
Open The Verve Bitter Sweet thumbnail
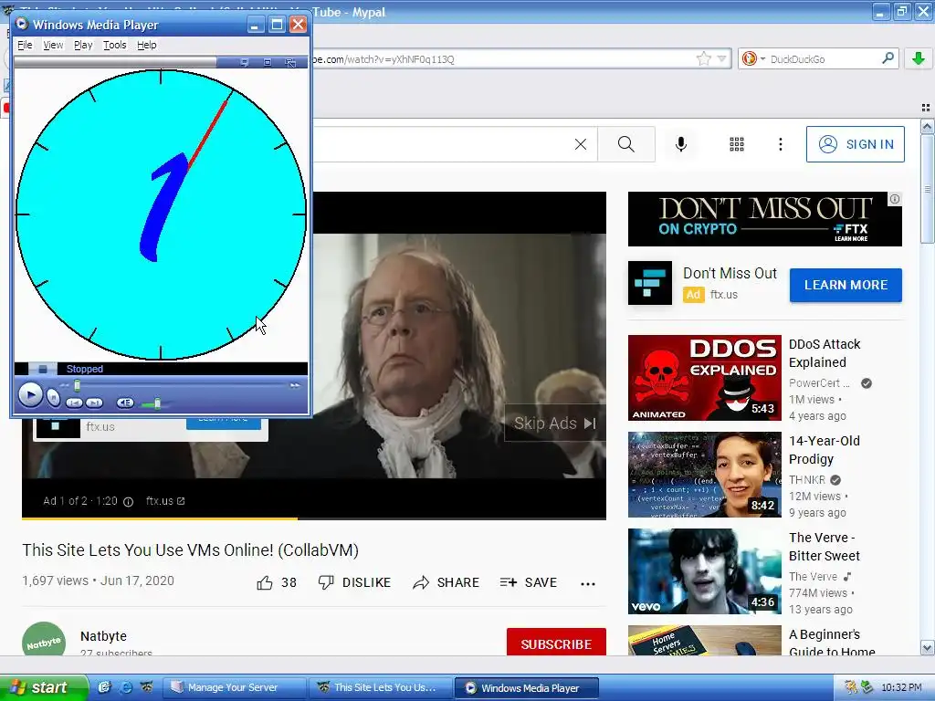click(x=704, y=571)
